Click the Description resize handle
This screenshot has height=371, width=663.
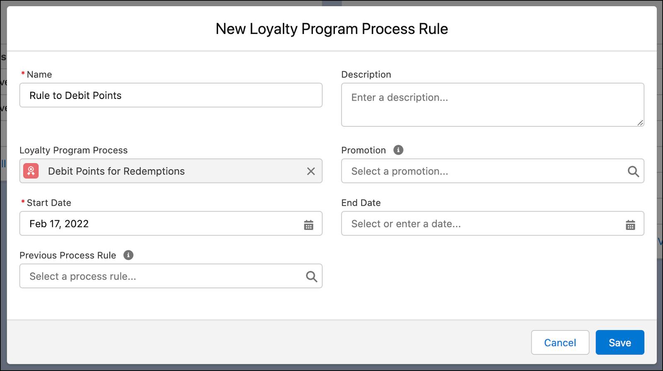click(640, 123)
